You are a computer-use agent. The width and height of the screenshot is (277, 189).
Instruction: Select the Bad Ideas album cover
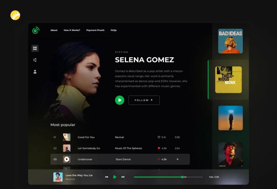pos(230,41)
